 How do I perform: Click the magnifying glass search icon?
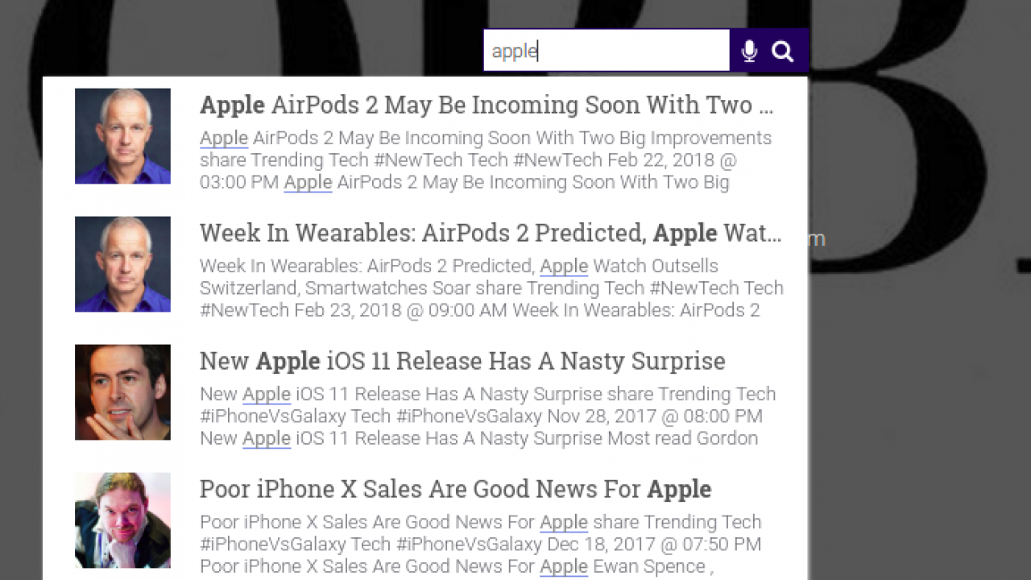(x=782, y=52)
